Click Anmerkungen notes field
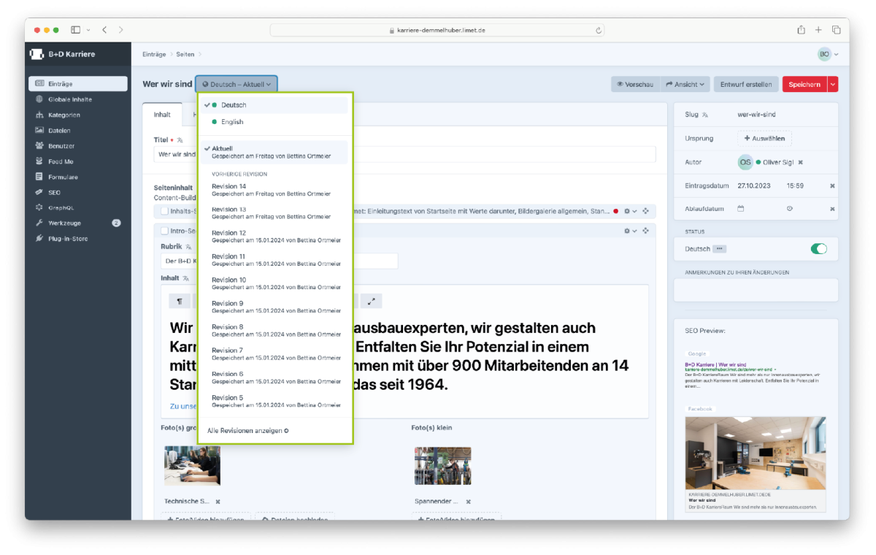Viewport: 876px width, 555px height. pyautogui.click(x=756, y=290)
